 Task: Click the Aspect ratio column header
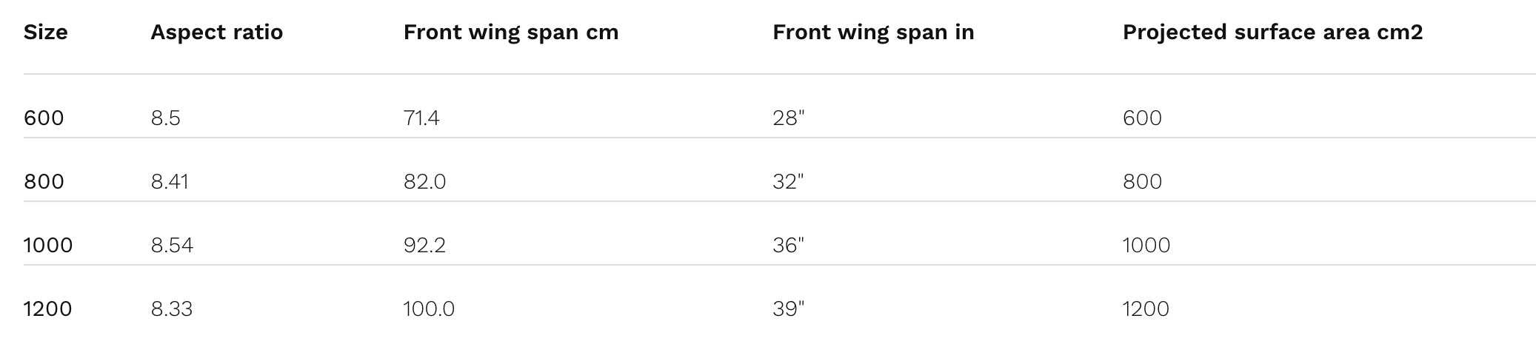[216, 33]
